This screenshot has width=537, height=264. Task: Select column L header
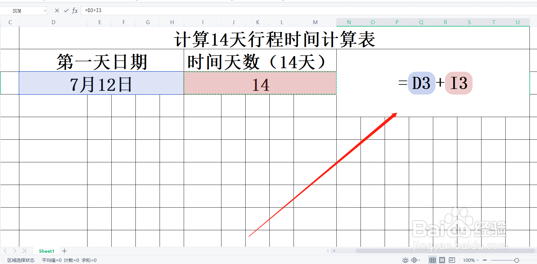coord(282,22)
